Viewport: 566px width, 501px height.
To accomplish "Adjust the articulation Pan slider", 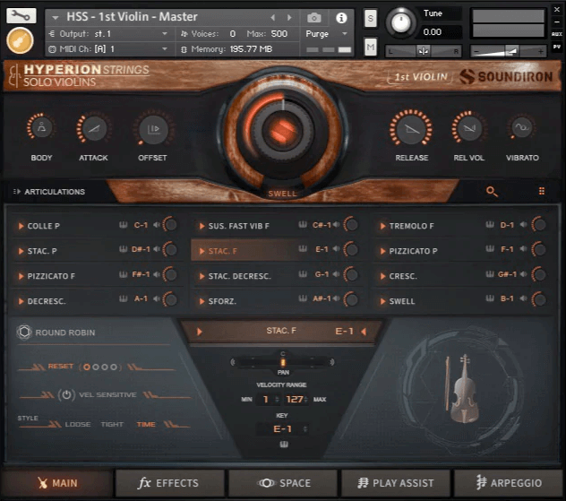I will [x=283, y=361].
